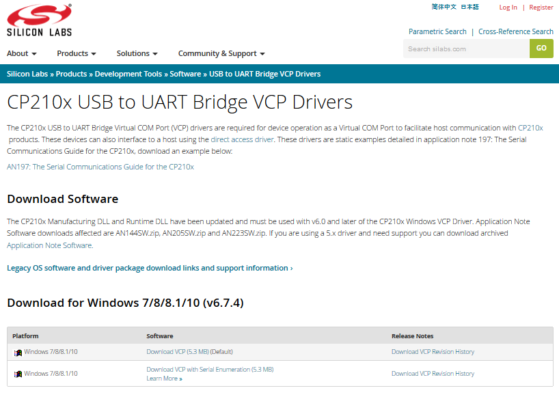559x397 pixels.
Task: Focus the Search silabs.com field
Action: (466, 49)
